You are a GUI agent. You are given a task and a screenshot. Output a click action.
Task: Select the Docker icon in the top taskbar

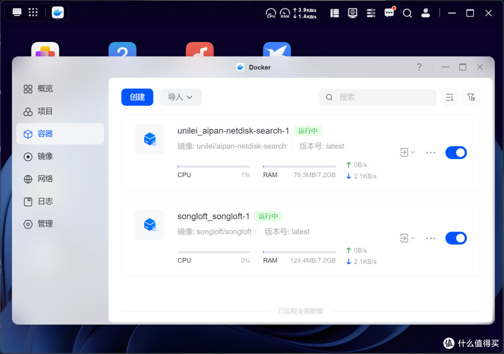point(58,13)
